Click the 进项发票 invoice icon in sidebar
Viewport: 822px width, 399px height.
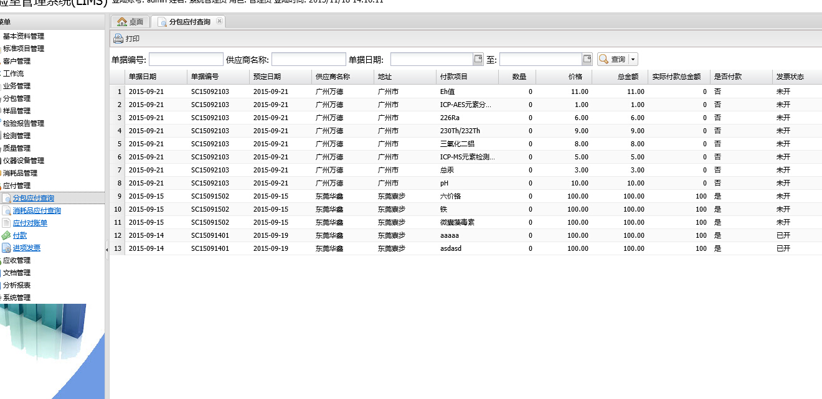6,248
